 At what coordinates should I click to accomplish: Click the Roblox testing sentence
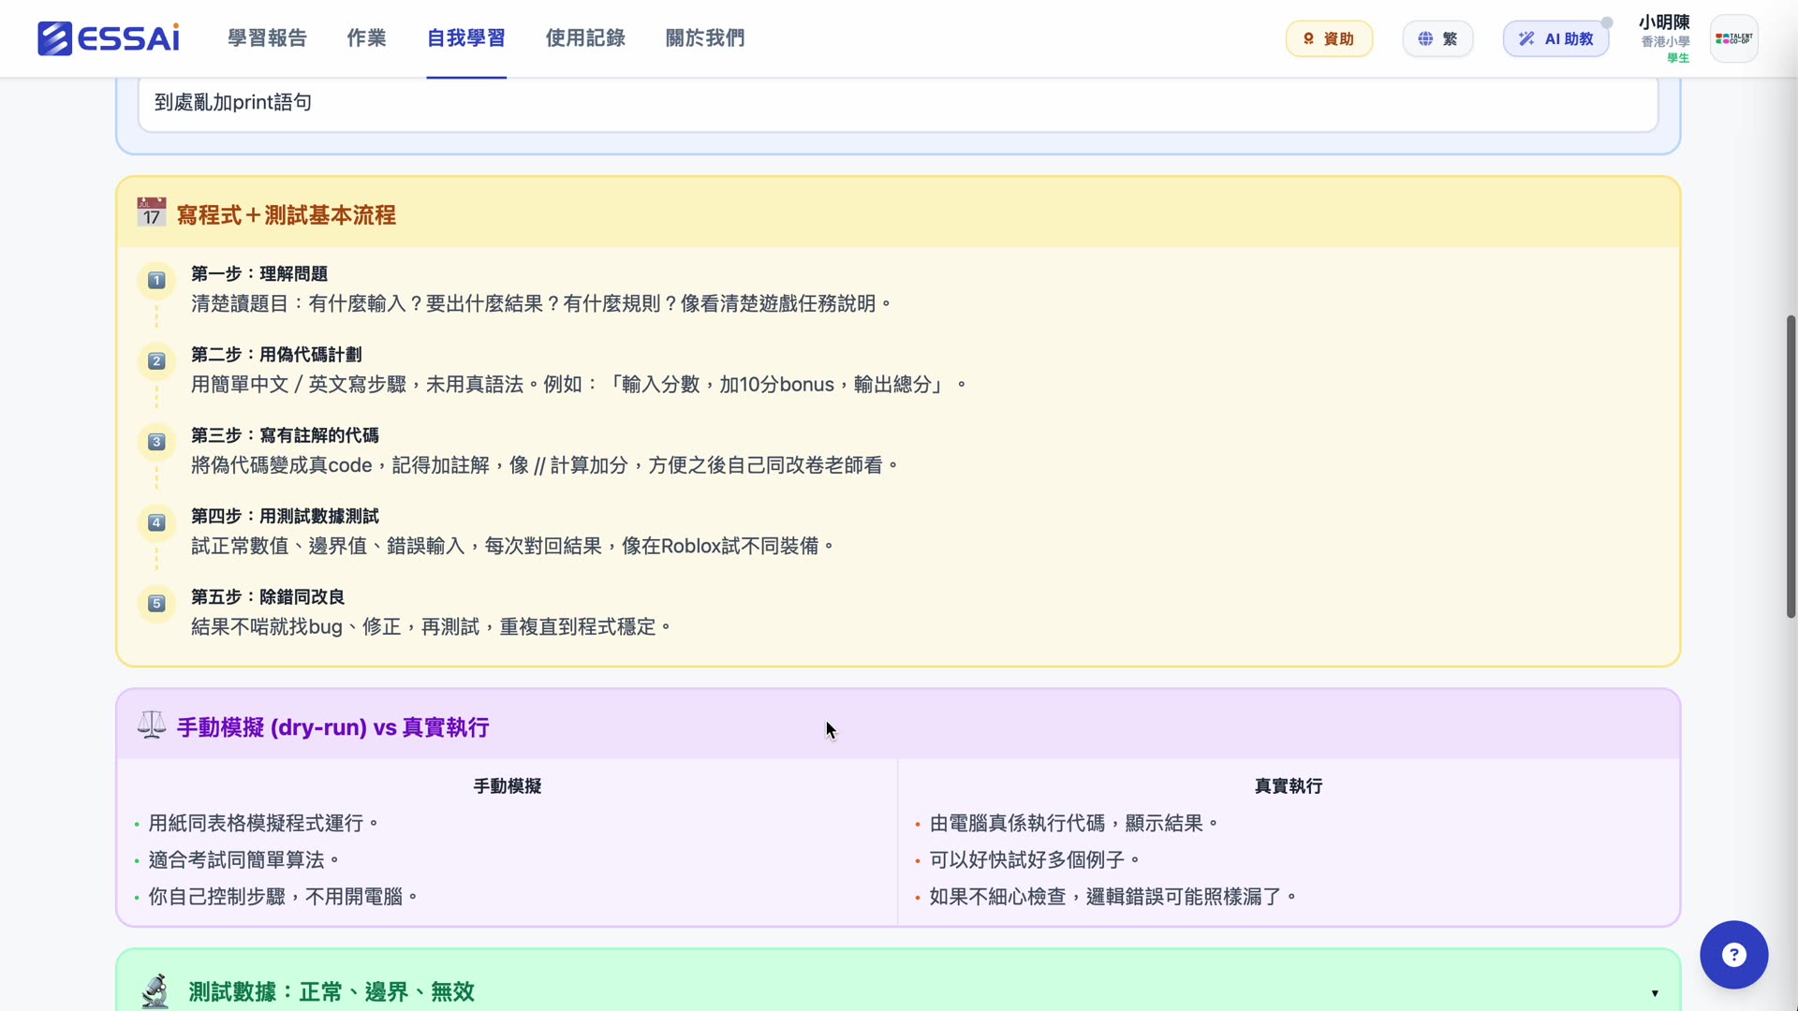[x=512, y=546]
